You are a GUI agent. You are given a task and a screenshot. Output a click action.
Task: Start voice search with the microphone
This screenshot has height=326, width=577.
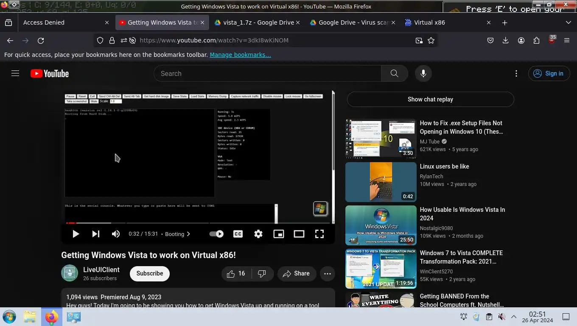423,73
